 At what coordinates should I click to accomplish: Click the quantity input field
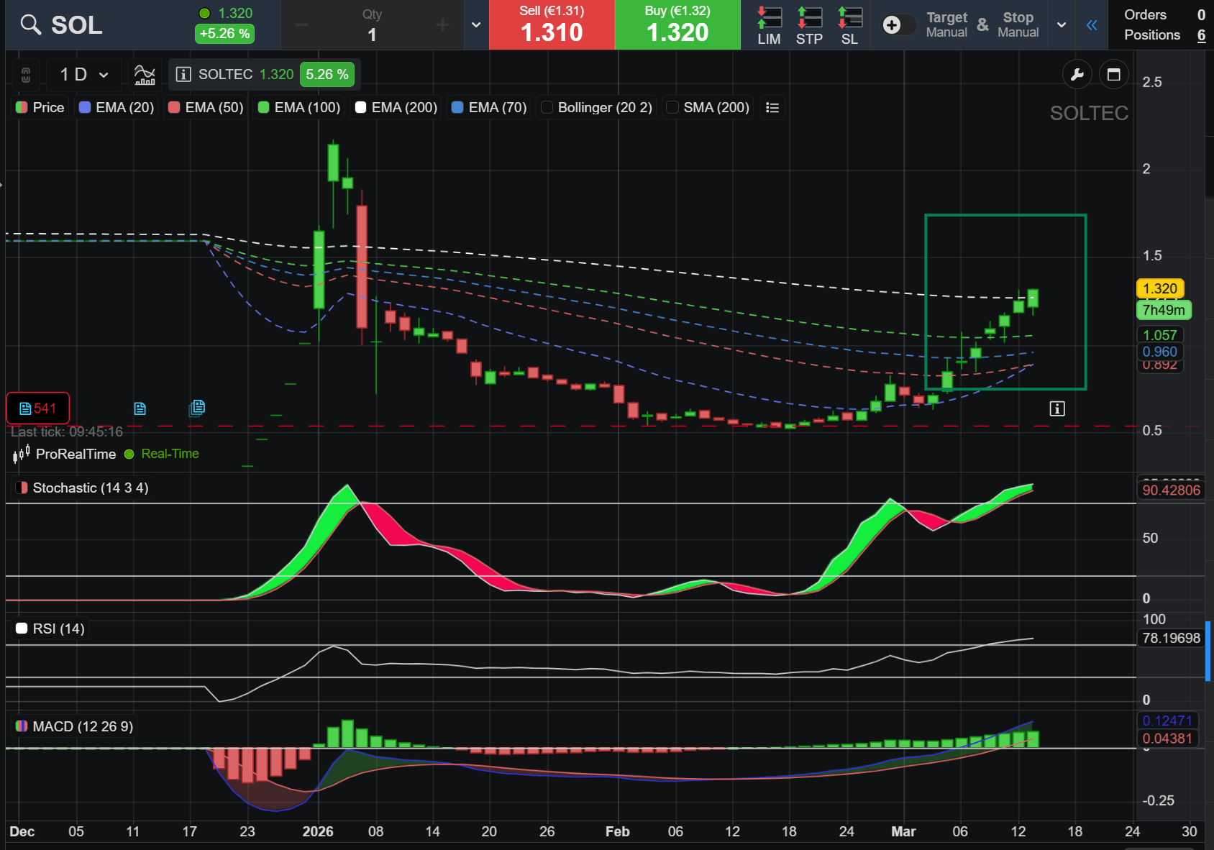pyautogui.click(x=372, y=34)
